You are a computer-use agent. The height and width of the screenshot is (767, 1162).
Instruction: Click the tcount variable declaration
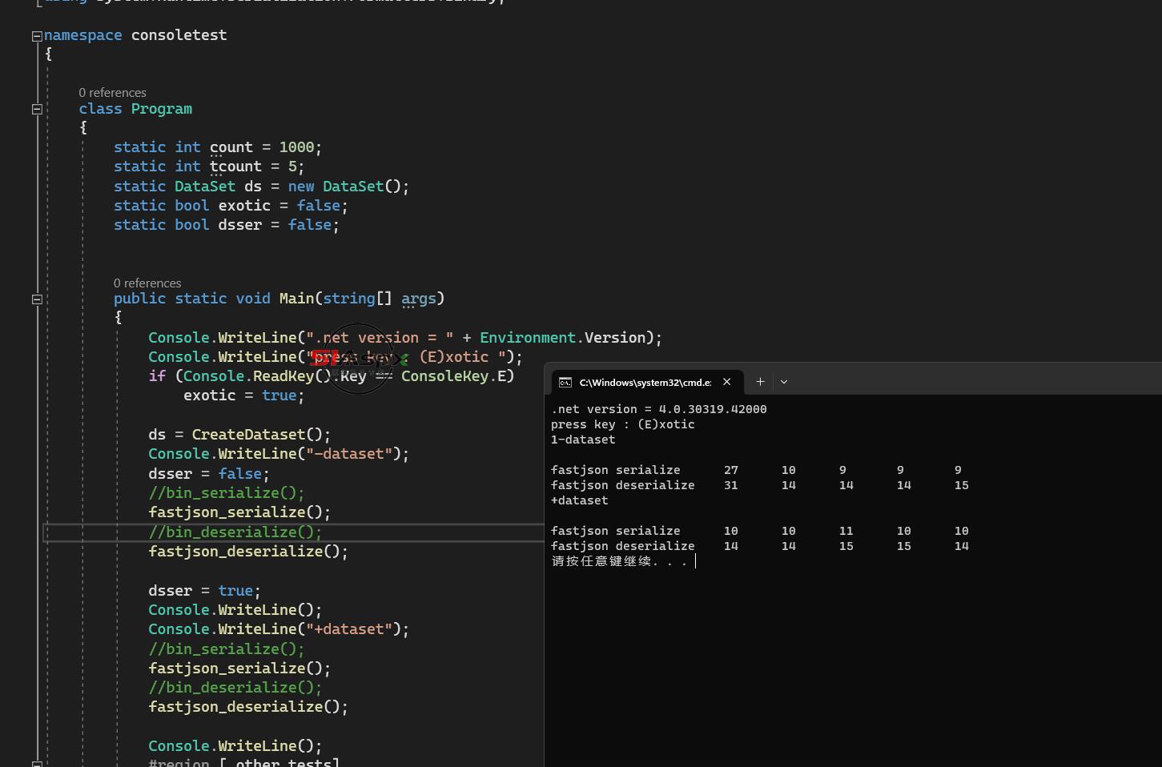pos(235,167)
